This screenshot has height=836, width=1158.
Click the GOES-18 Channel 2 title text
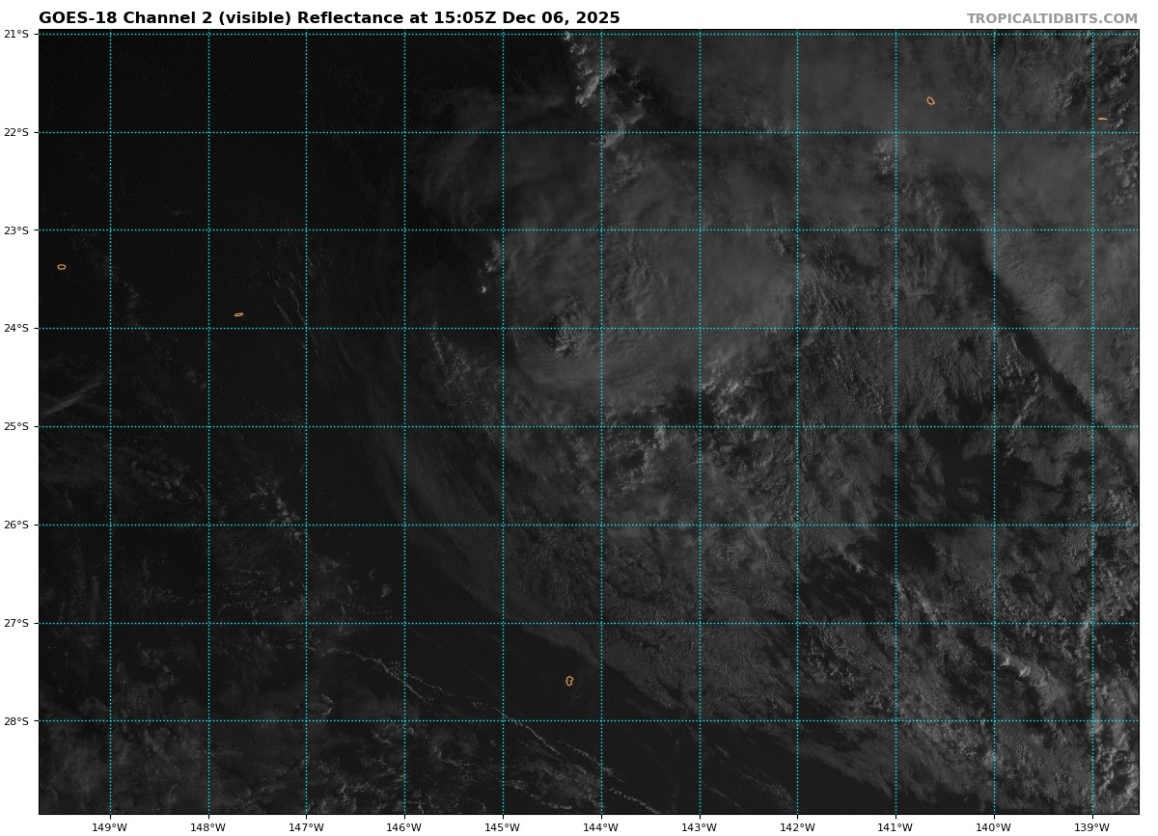pyautogui.click(x=329, y=18)
